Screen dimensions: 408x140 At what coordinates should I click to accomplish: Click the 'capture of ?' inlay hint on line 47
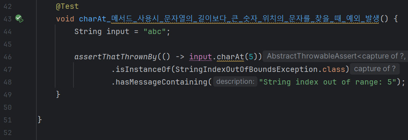point(375,69)
